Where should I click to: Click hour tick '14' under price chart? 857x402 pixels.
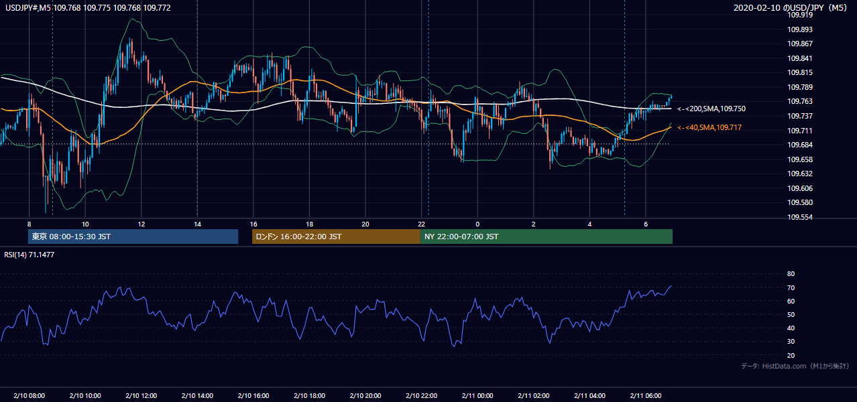pyautogui.click(x=197, y=224)
